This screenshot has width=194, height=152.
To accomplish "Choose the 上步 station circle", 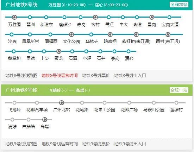I will tap(44, 51).
